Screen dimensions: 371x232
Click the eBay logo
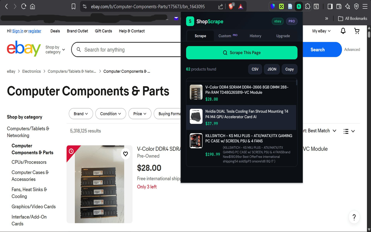(x=24, y=49)
